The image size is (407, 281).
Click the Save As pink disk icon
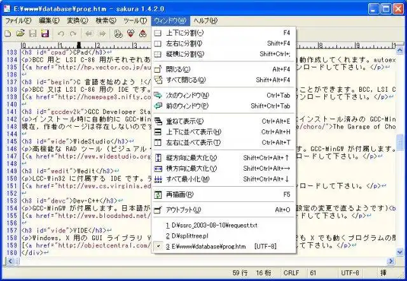(45, 33)
